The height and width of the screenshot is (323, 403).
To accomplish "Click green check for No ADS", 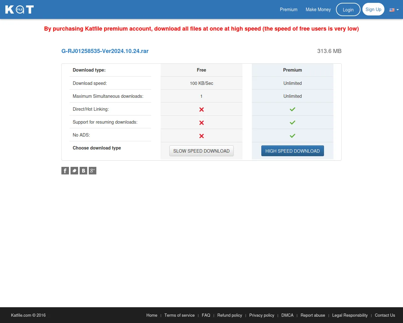I will pyautogui.click(x=292, y=136).
